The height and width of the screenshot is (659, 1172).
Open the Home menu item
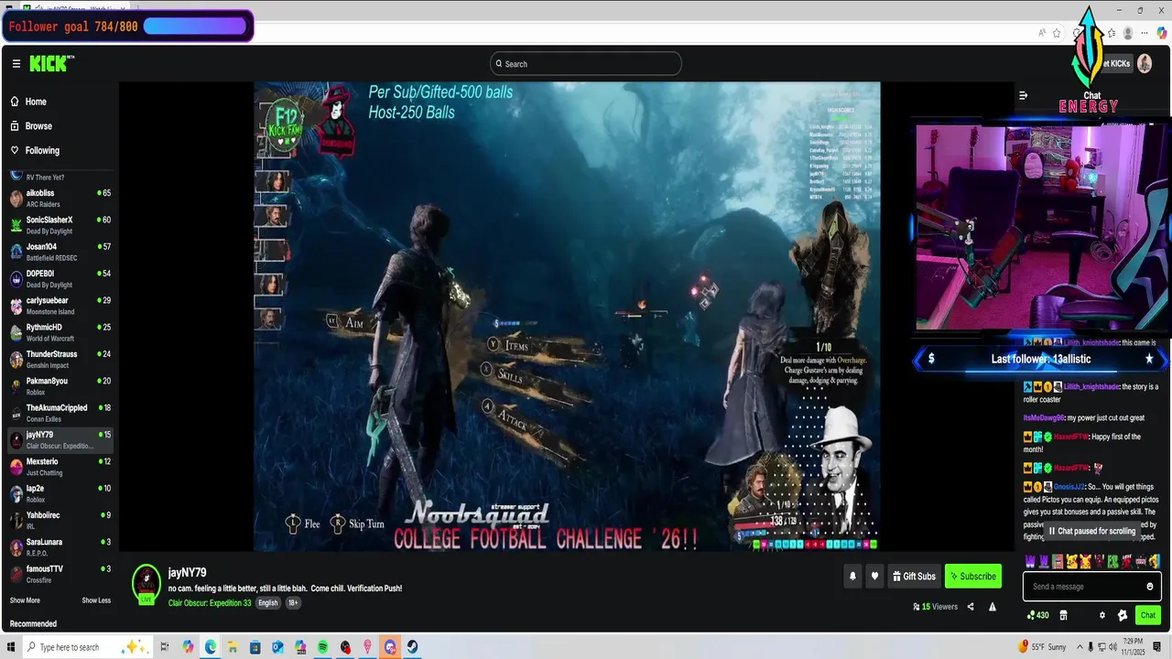coord(60,102)
